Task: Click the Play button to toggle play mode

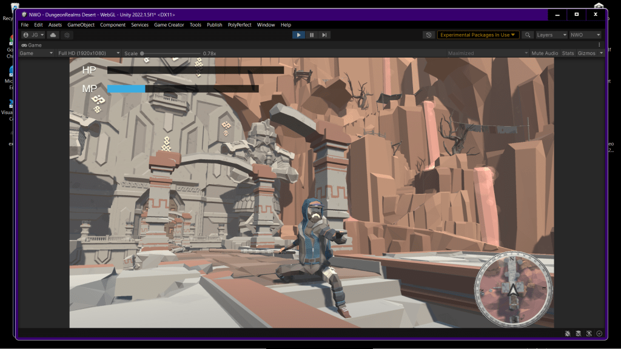Action: (298, 35)
